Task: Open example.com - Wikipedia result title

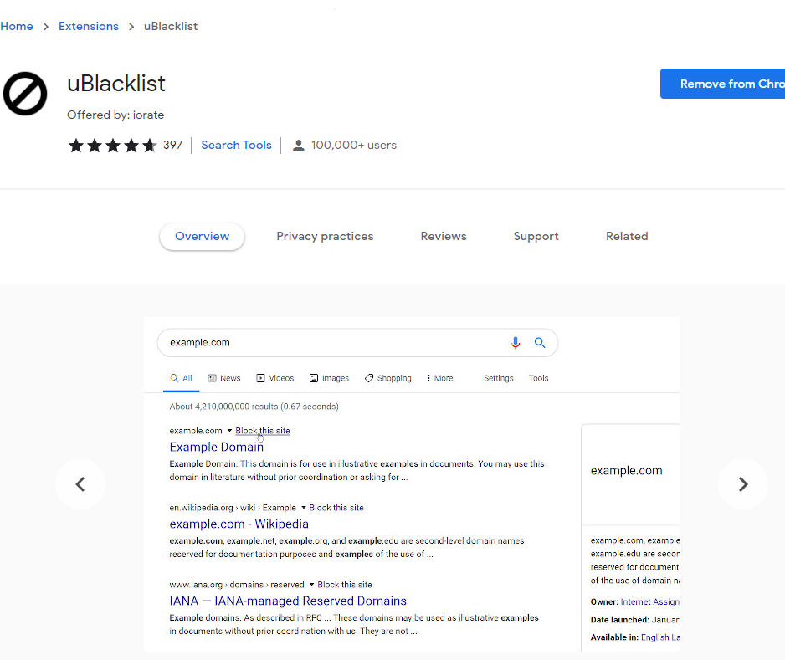Action: 239,524
